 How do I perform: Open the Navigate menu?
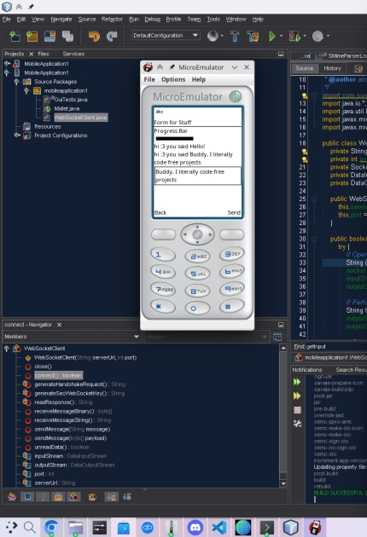(x=61, y=19)
